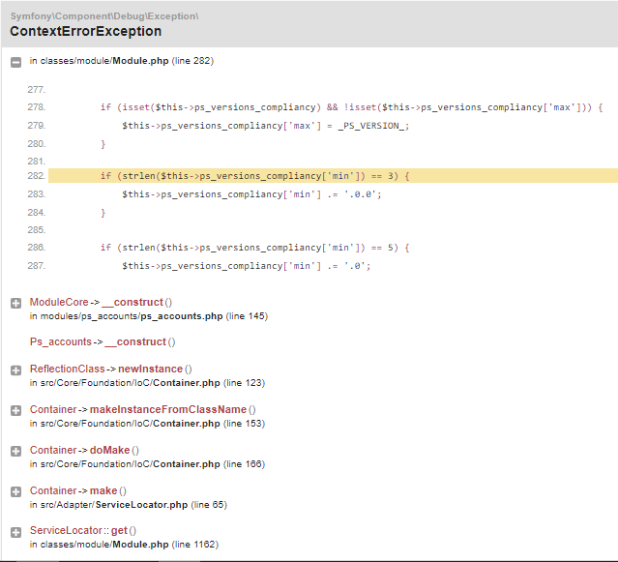Viewport: 618px width, 562px height.
Task: Expand the makeInstanceFromClassName trace entry
Action: [x=15, y=411]
